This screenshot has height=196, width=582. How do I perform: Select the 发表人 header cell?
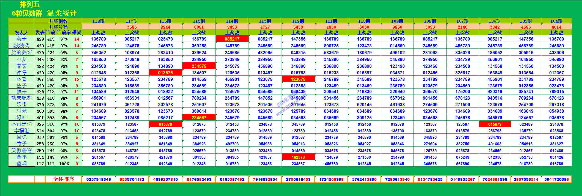point(22,33)
